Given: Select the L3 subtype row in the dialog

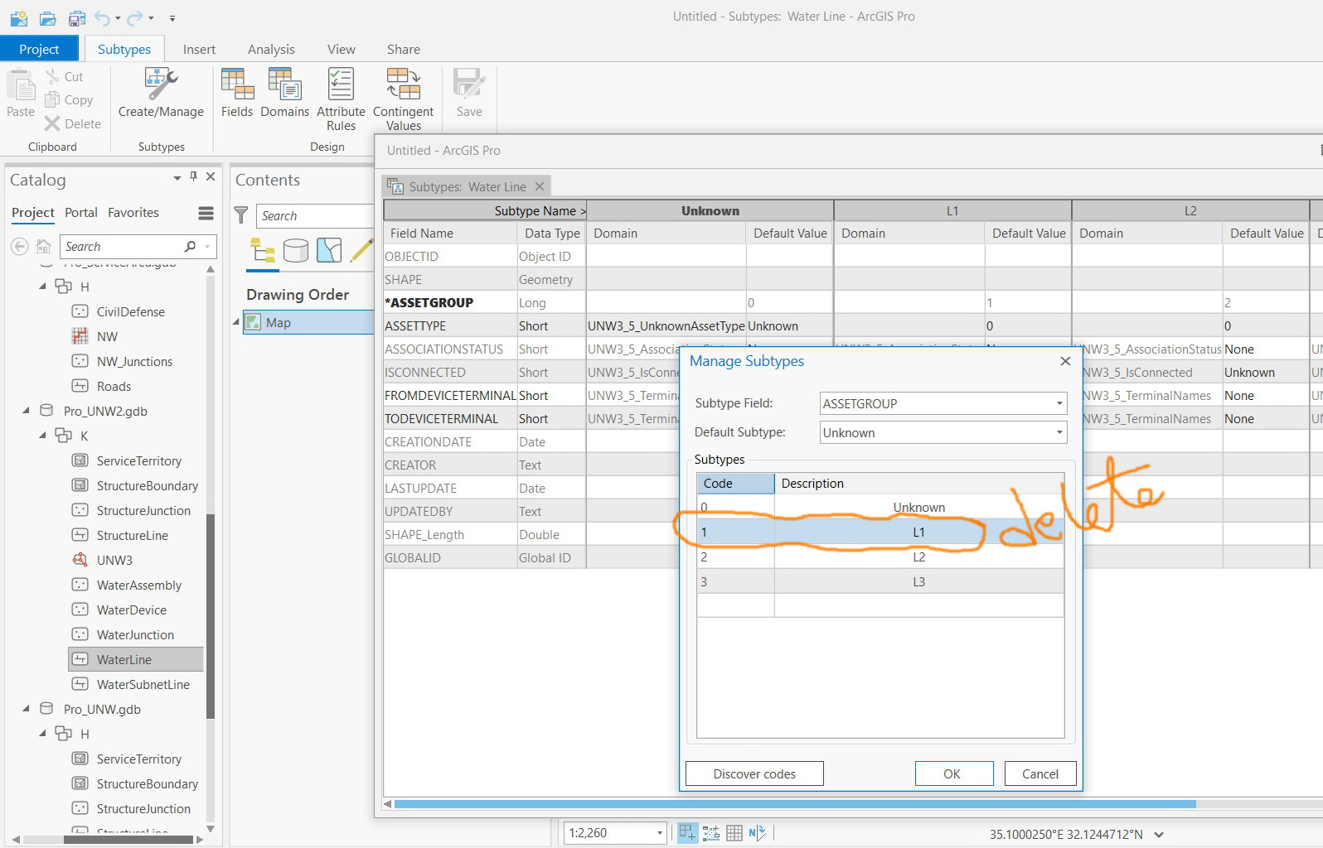Looking at the screenshot, I should tap(880, 581).
